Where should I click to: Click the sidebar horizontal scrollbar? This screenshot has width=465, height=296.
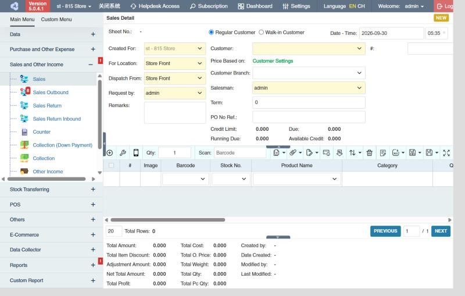click(46, 179)
